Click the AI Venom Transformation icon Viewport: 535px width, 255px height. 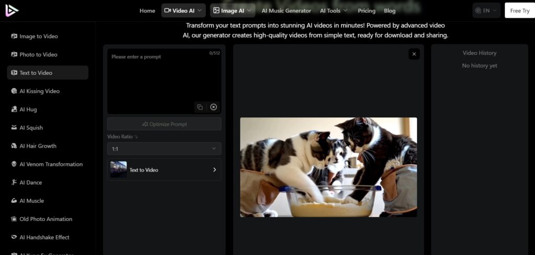point(14,164)
